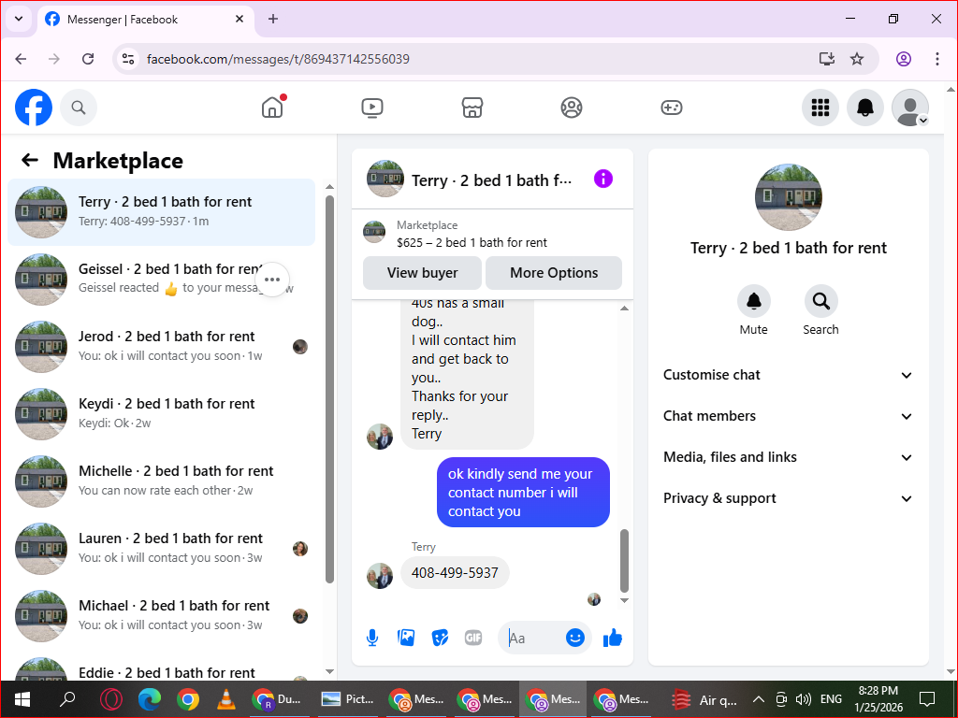Open the Jerod conversation
This screenshot has height=718, width=958.
[x=161, y=346]
